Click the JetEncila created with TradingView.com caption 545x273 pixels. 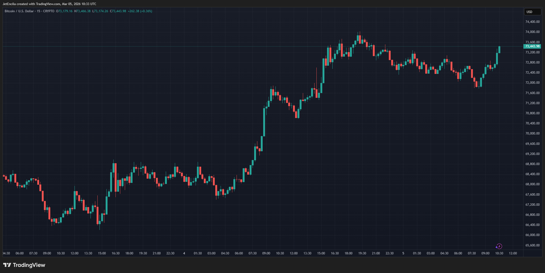(x=49, y=4)
